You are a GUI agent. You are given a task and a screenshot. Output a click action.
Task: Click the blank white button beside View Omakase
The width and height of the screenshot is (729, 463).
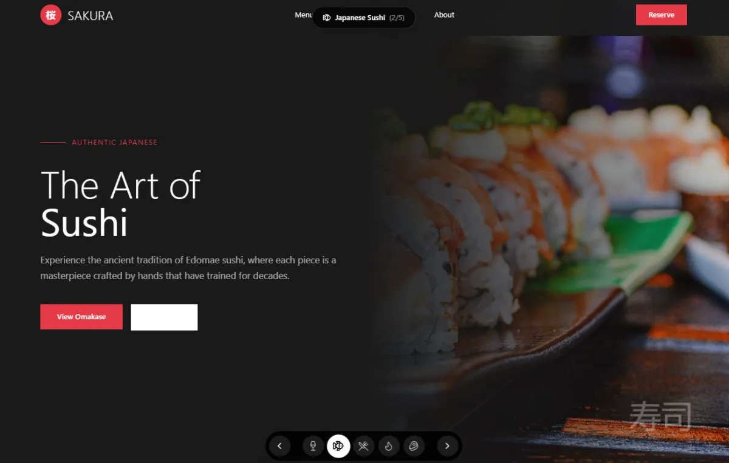[x=164, y=317]
